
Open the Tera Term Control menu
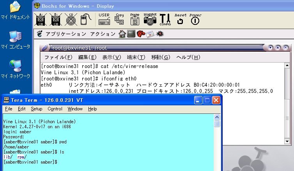point(55,109)
